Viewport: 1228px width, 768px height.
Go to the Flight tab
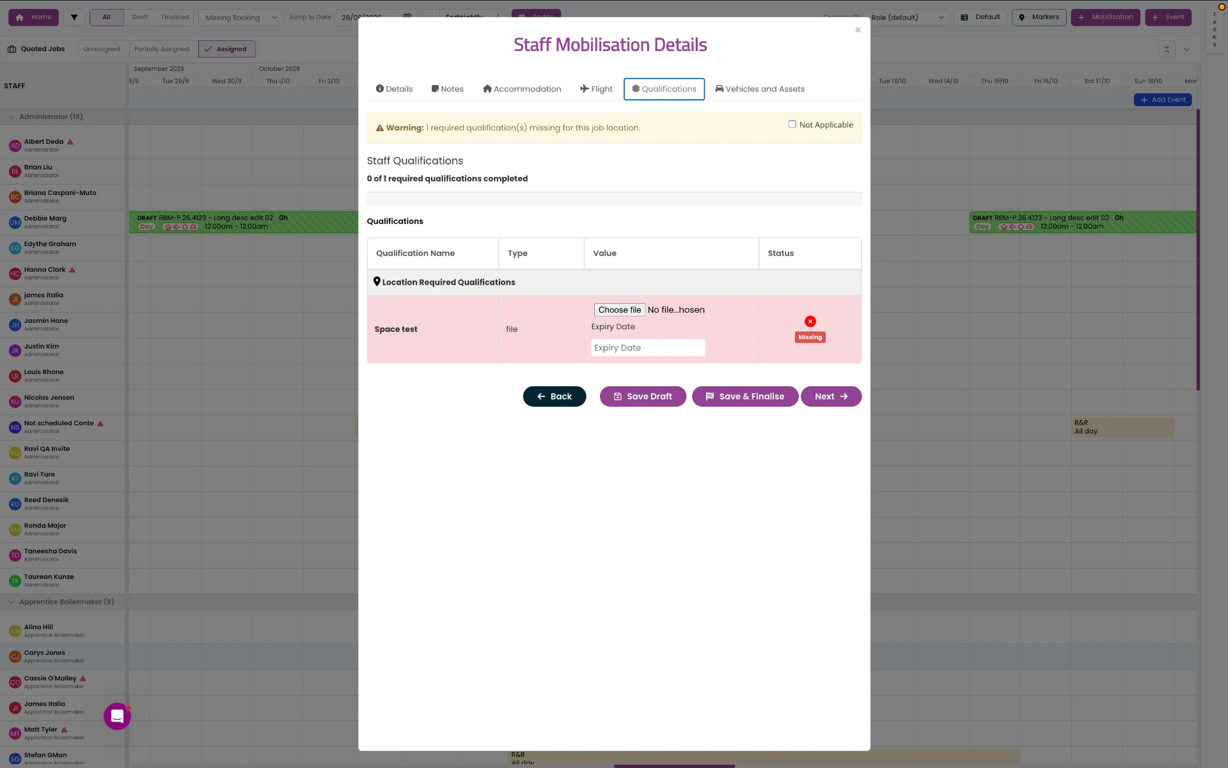tap(596, 89)
